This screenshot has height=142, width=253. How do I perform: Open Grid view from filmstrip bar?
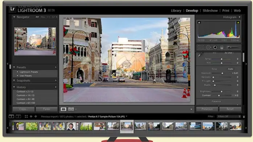(26, 116)
